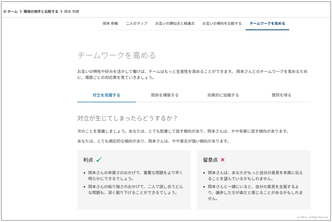Open the 二人のマップ tab
Viewport: 332px width, 222px height.
pyautogui.click(x=136, y=23)
